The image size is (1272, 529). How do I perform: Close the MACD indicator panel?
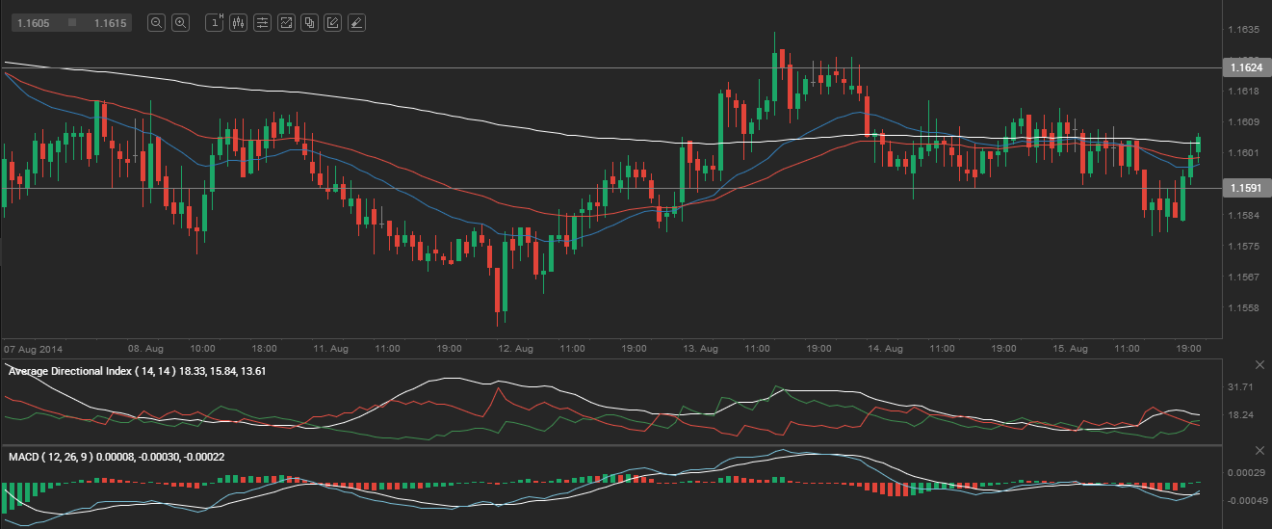click(1259, 451)
